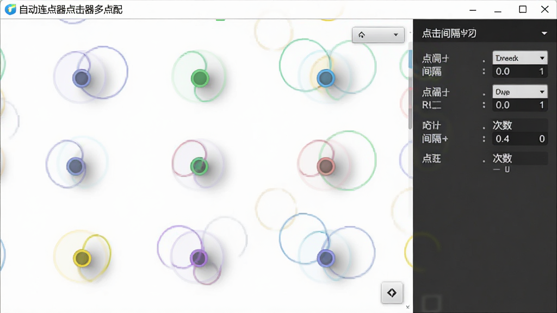Collapse the 点击间隔 panel header arrow
Screen dimensions: 557x313
[x=544, y=33]
